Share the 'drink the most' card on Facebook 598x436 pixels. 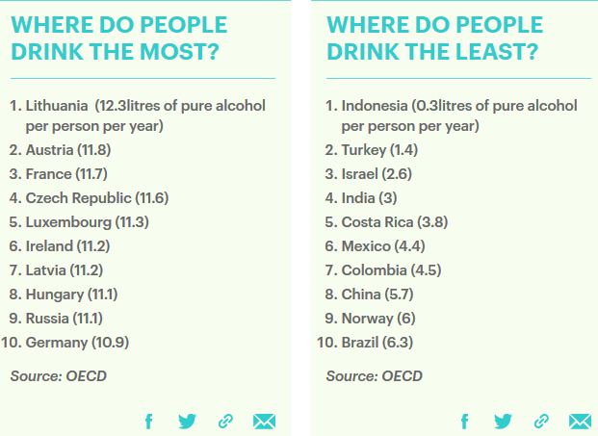click(149, 421)
